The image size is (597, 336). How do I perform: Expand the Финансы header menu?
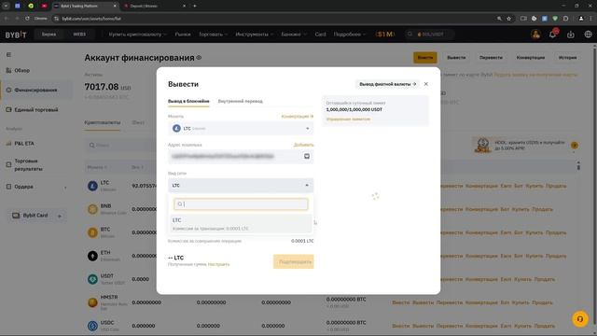(x=294, y=35)
